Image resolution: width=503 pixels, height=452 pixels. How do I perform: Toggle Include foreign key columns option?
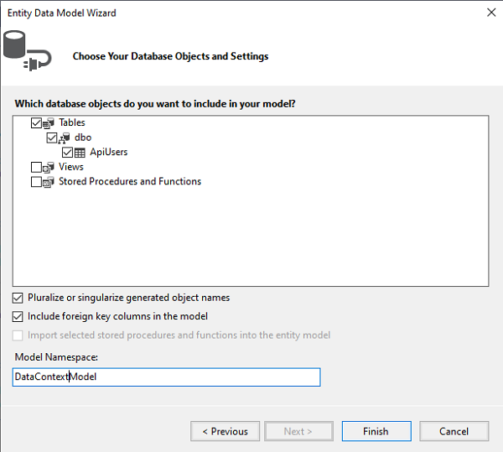click(18, 317)
